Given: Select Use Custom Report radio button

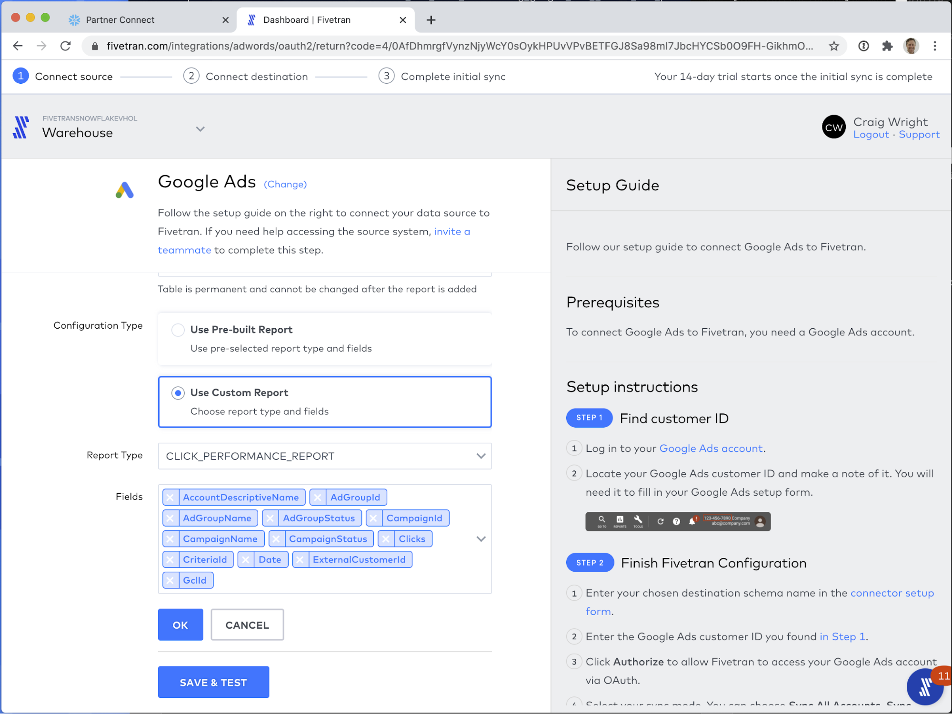Looking at the screenshot, I should [178, 393].
